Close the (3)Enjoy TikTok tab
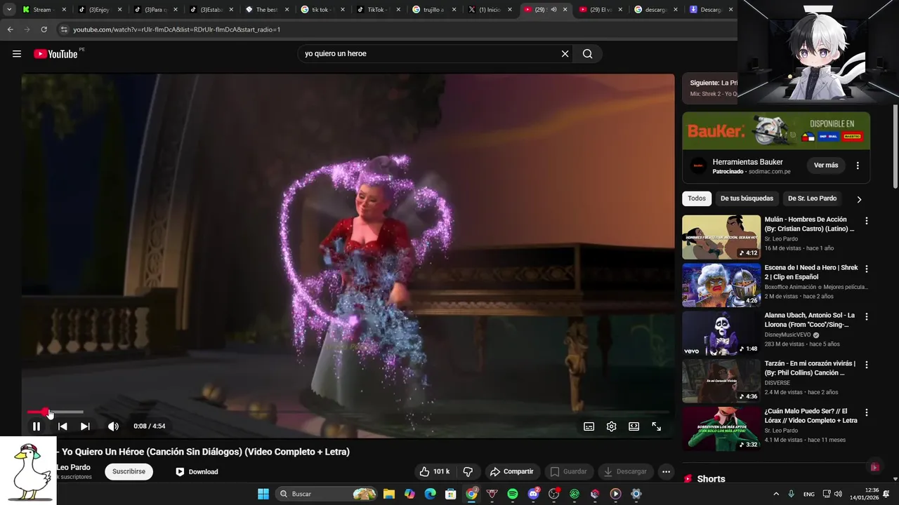 [119, 10]
